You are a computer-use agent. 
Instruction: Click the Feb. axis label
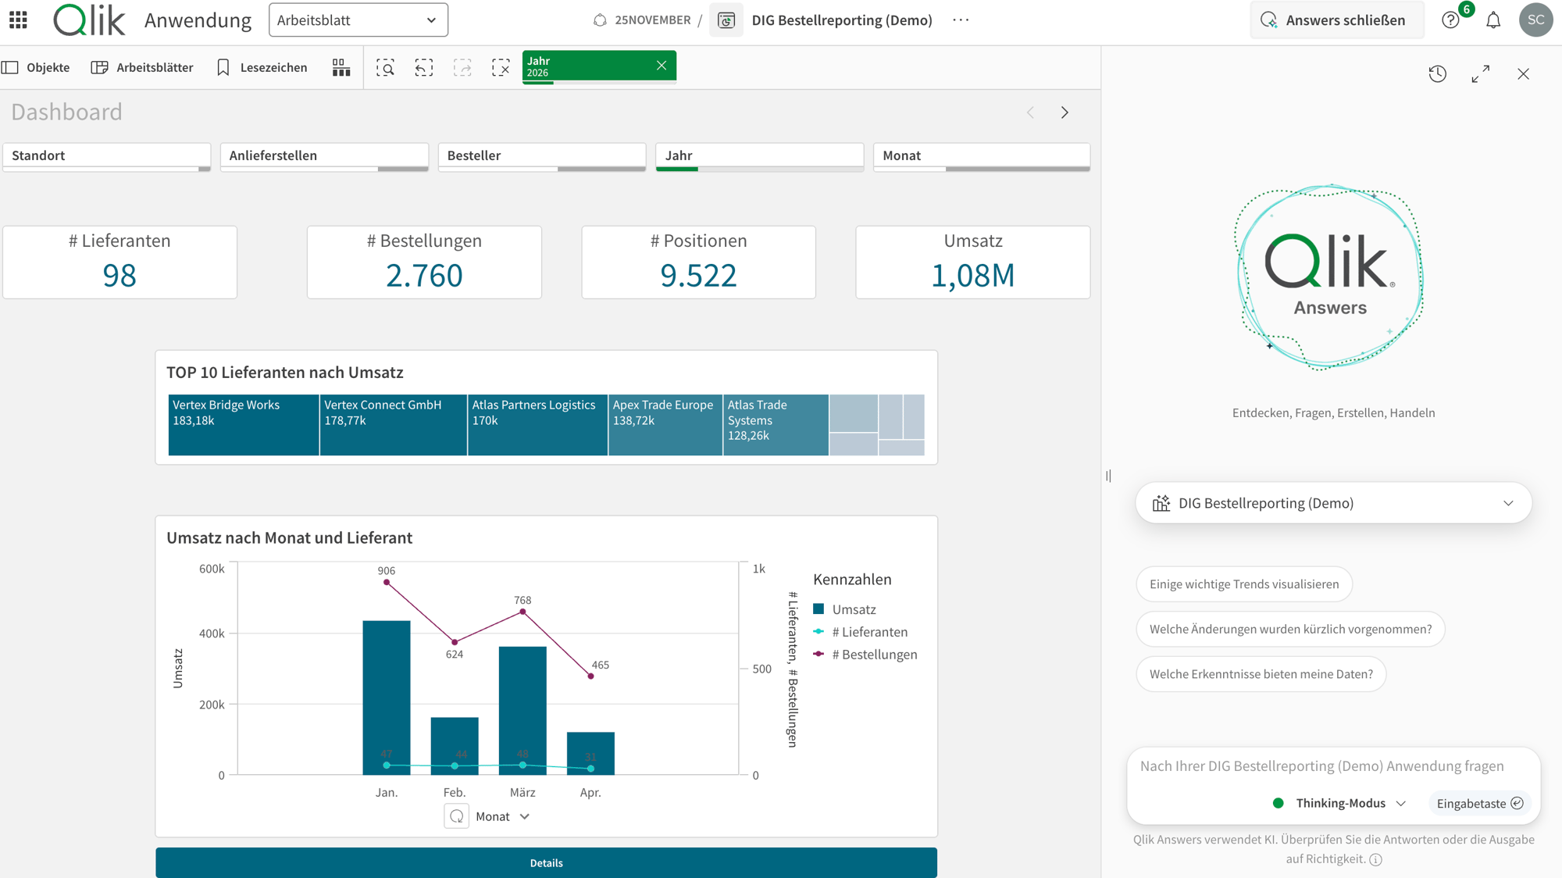point(455,792)
